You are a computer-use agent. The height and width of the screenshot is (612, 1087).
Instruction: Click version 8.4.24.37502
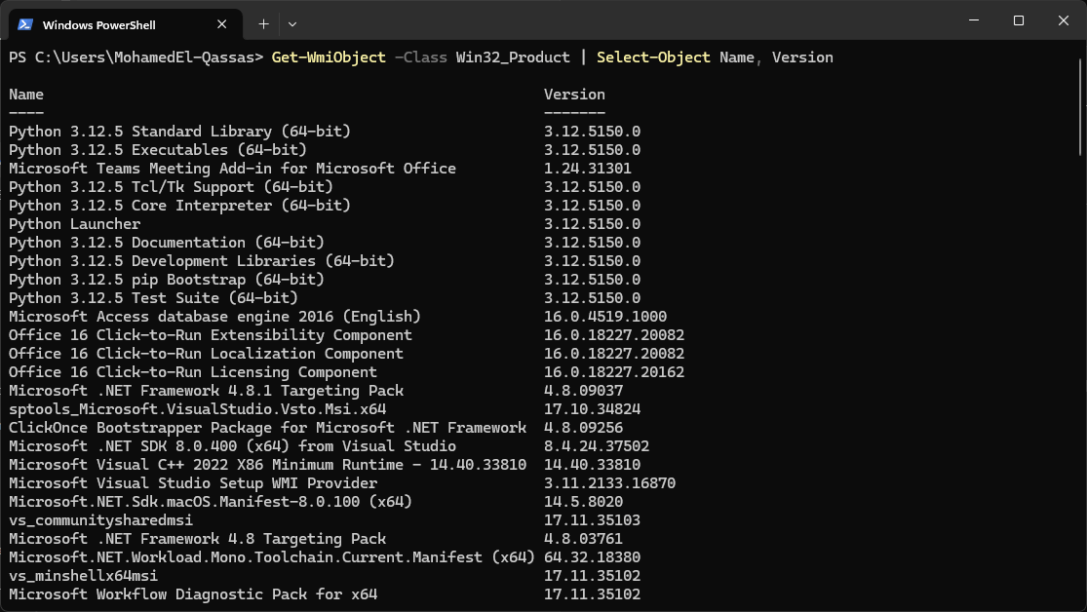pos(597,446)
